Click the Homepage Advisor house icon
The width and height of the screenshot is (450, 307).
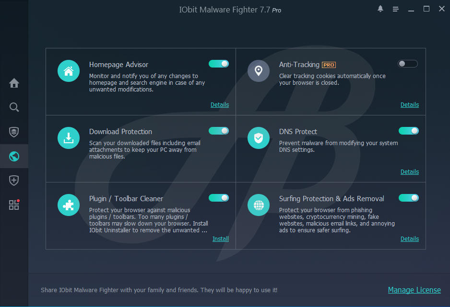[69, 71]
